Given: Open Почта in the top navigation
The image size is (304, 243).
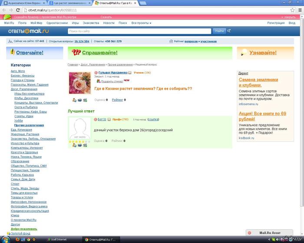Looking at the screenshot, I should tap(22, 23).
